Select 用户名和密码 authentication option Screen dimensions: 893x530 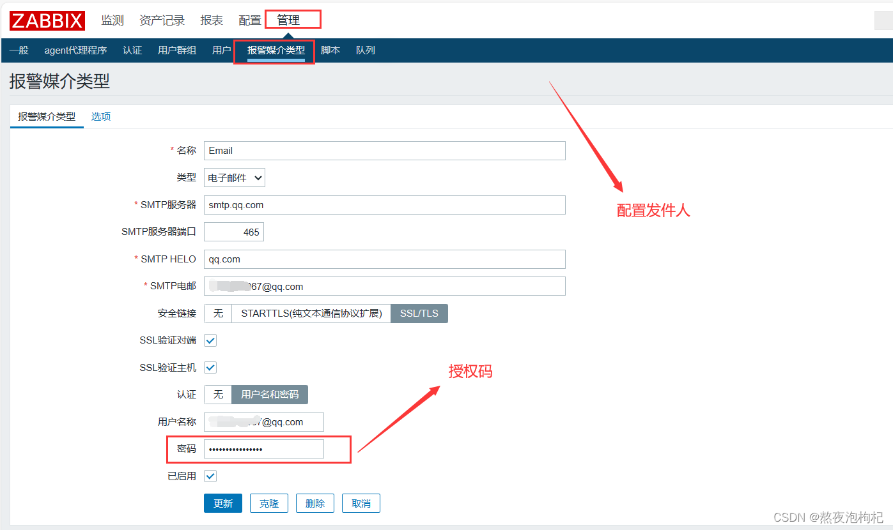270,395
